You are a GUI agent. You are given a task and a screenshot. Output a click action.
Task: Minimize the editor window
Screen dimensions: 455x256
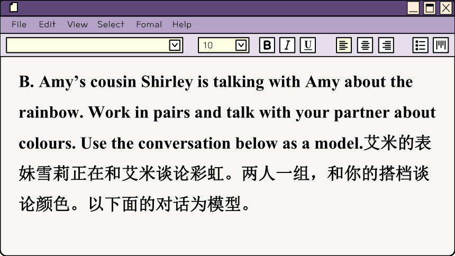[413, 8]
